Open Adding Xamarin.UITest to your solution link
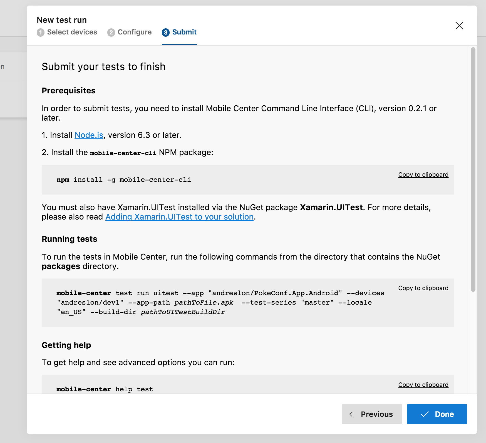The width and height of the screenshot is (486, 443). point(179,217)
